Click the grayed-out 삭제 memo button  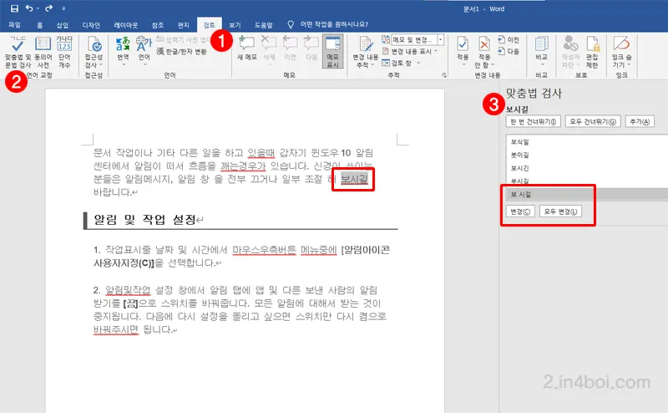[269, 48]
